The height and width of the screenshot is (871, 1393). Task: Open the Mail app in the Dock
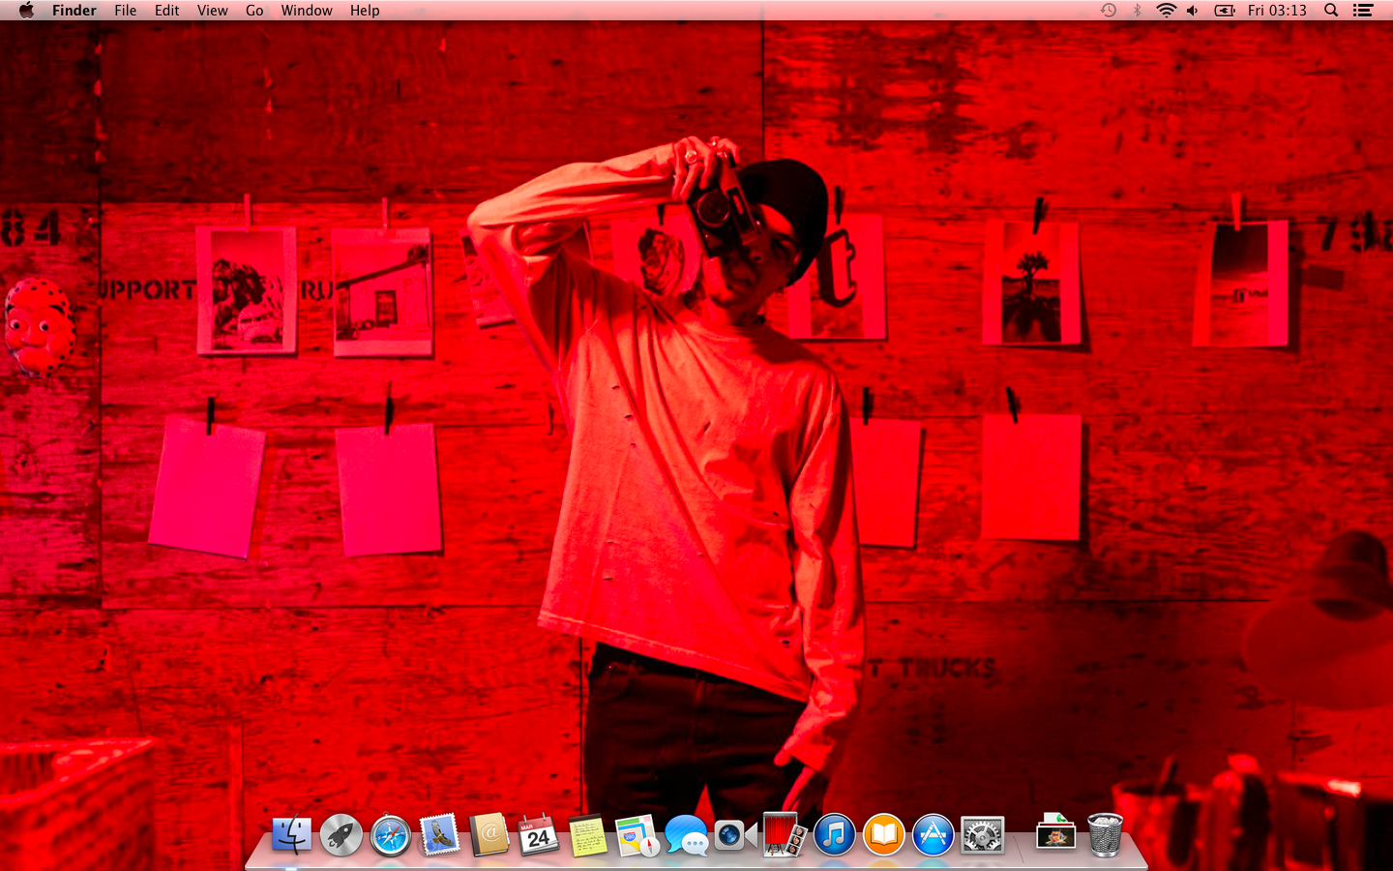point(439,834)
